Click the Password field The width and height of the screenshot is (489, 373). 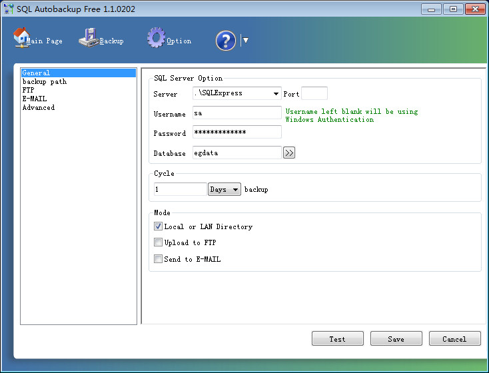(237, 132)
